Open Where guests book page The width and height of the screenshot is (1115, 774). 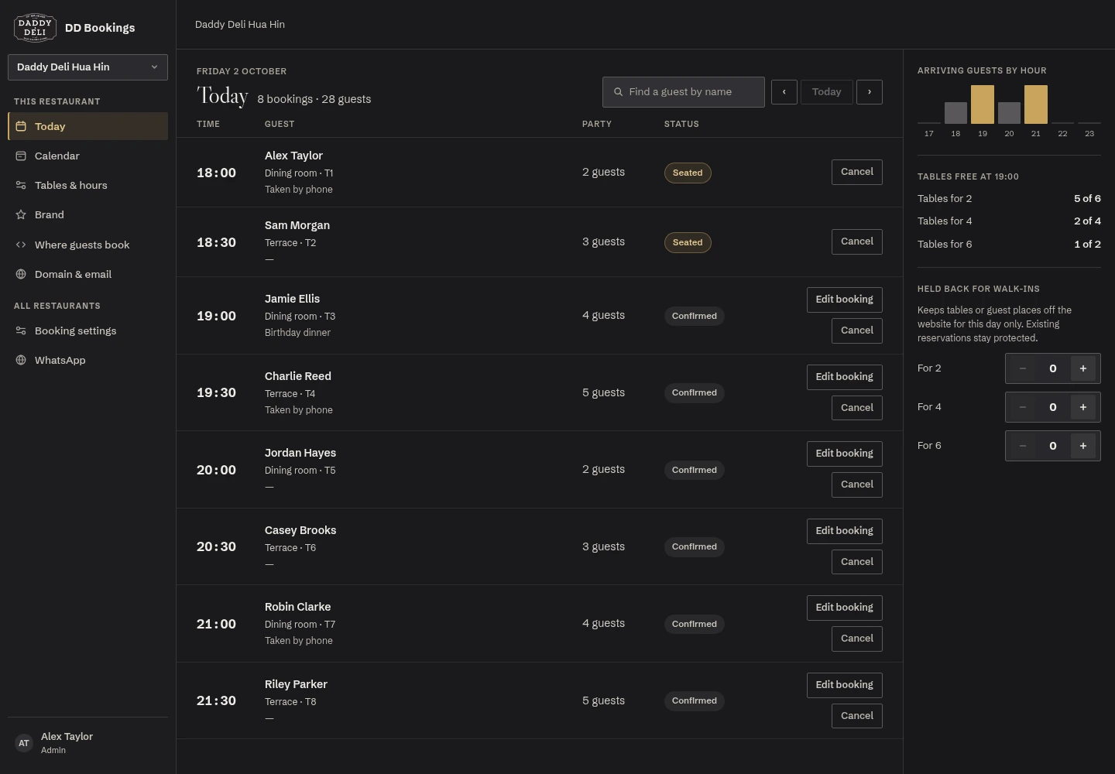coord(87,245)
